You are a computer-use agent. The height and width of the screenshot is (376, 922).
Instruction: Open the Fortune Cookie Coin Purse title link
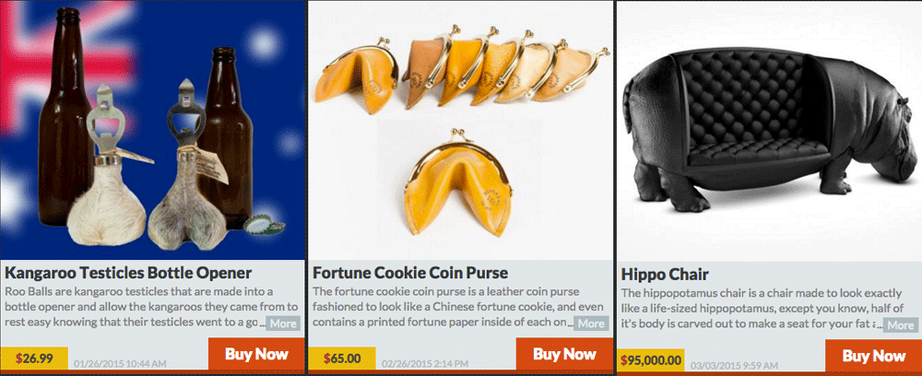click(410, 273)
